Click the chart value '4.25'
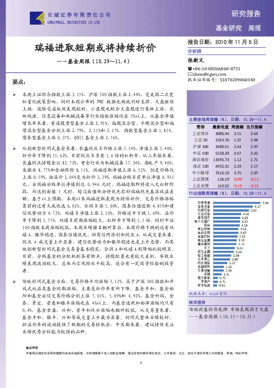Screen dimensions: 274x388 (245, 218)
